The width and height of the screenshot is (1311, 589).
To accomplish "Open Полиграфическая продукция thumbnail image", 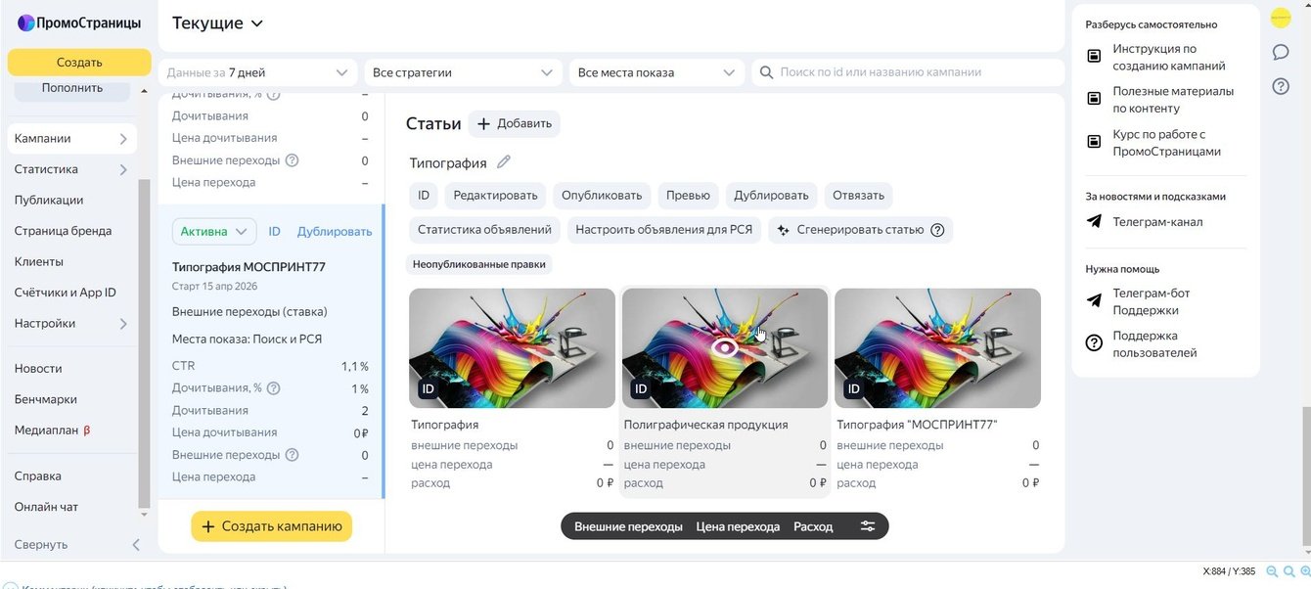I will tap(725, 348).
